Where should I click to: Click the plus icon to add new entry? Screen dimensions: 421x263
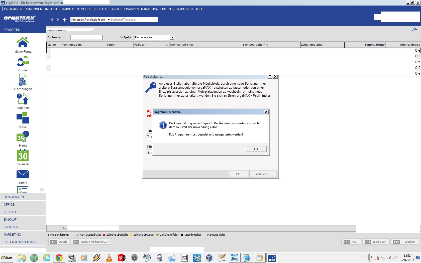[x=65, y=20]
